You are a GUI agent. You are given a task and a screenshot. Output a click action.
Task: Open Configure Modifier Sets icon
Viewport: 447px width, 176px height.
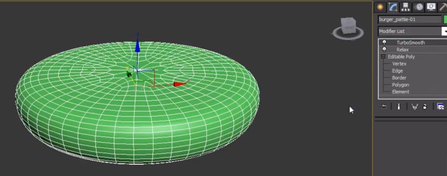point(440,107)
